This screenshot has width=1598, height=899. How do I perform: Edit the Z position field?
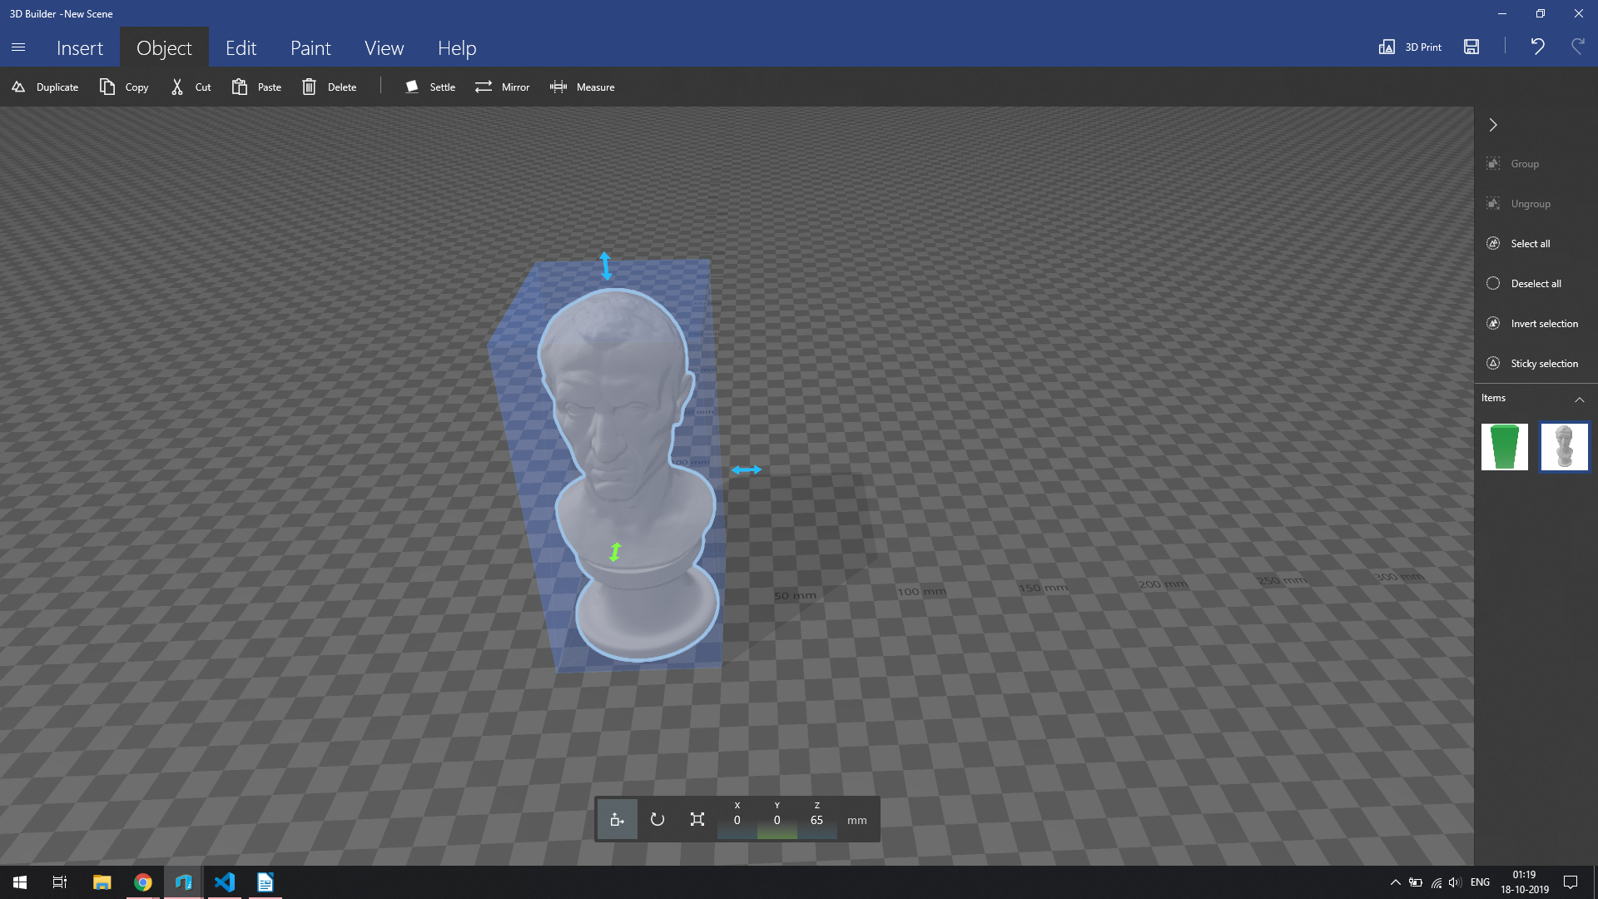pyautogui.click(x=816, y=820)
